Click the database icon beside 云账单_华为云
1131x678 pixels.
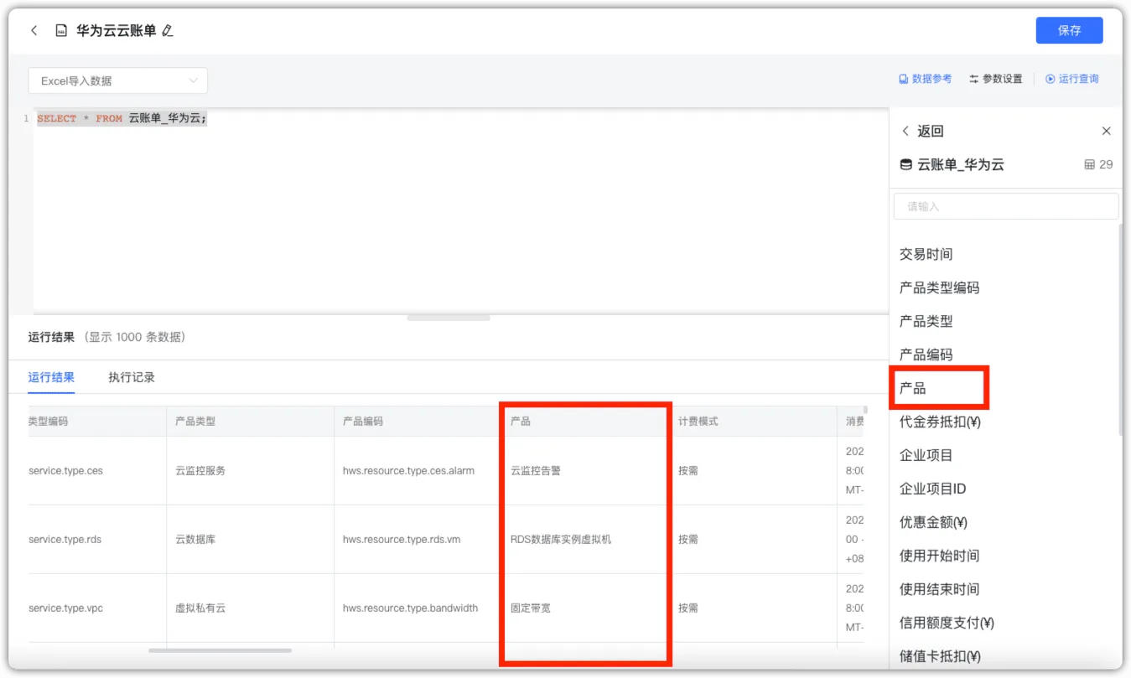point(906,165)
